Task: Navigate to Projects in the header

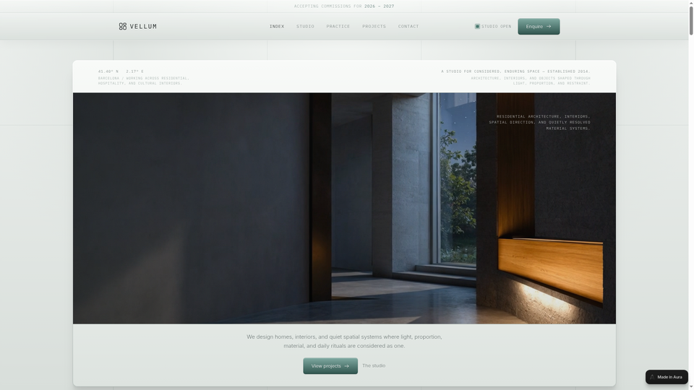Action: click(374, 27)
